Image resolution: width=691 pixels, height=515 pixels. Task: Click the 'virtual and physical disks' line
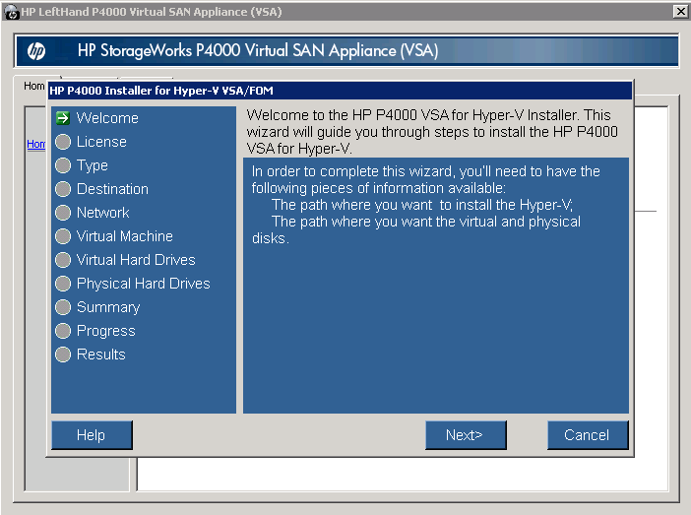pyautogui.click(x=425, y=222)
